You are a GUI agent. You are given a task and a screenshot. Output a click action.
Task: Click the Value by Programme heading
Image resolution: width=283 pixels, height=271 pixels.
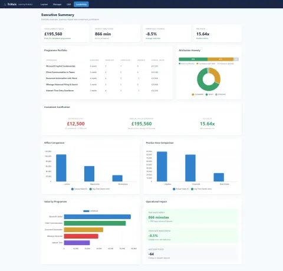(x=55, y=201)
